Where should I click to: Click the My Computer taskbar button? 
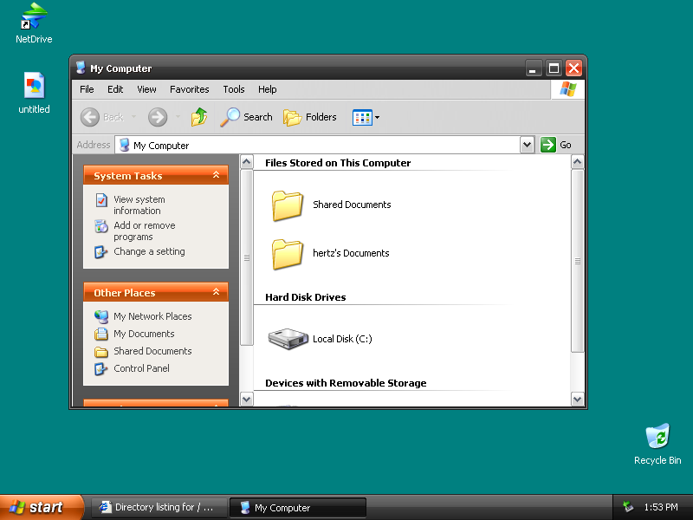298,507
